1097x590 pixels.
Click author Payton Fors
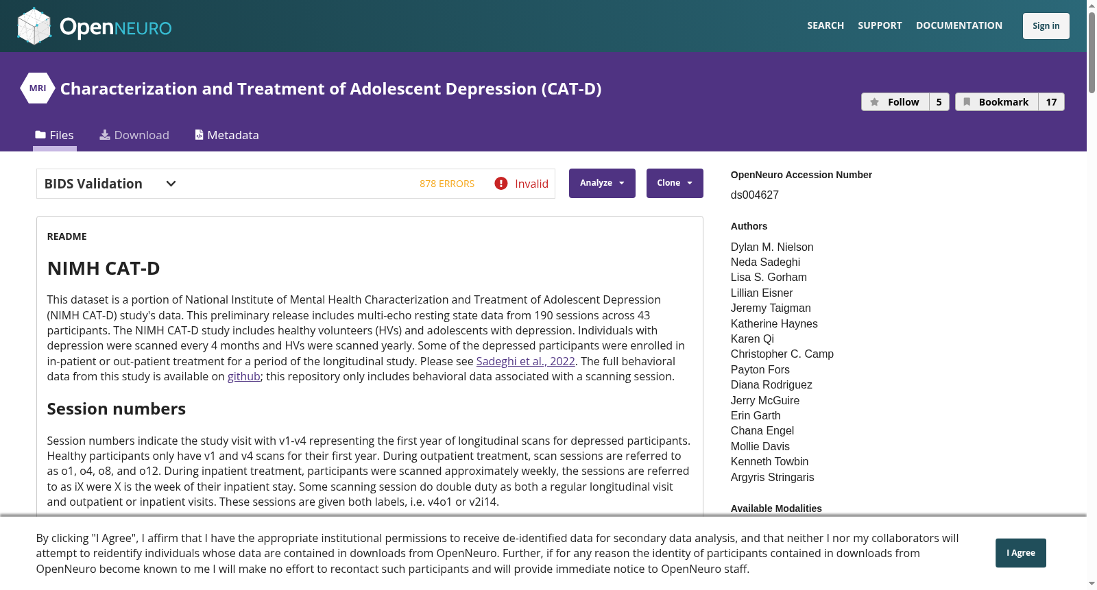tap(760, 369)
